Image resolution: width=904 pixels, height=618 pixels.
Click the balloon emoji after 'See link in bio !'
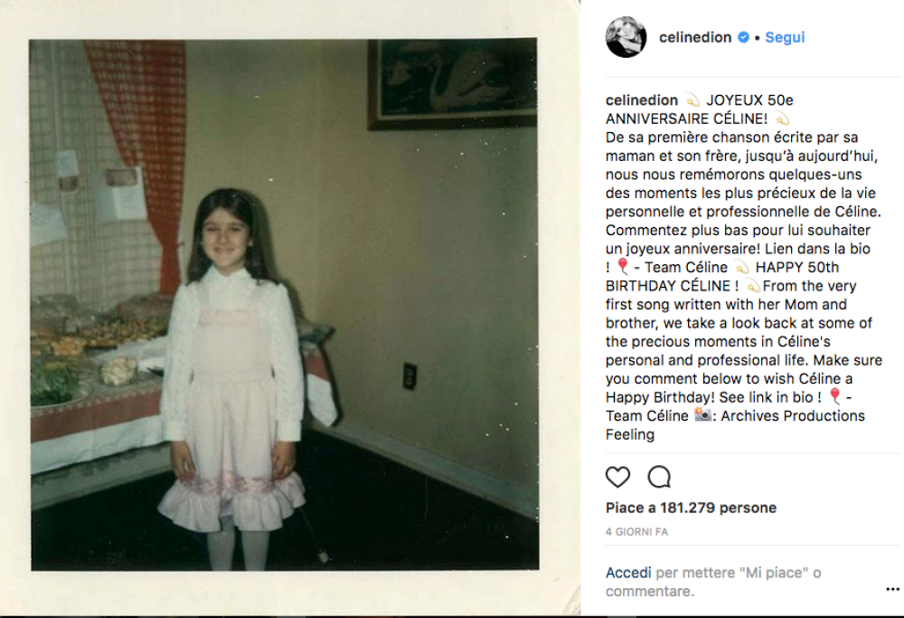pyautogui.click(x=834, y=396)
